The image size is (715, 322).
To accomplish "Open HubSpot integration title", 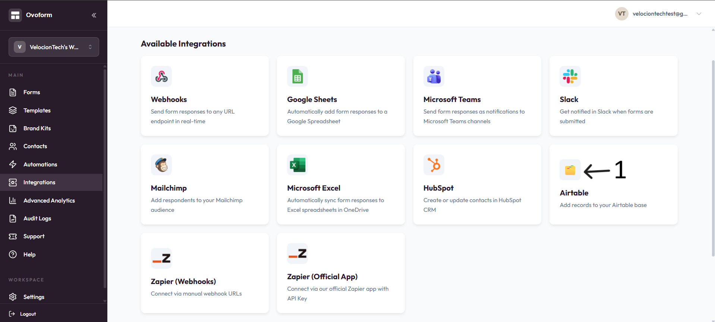I will pos(438,188).
